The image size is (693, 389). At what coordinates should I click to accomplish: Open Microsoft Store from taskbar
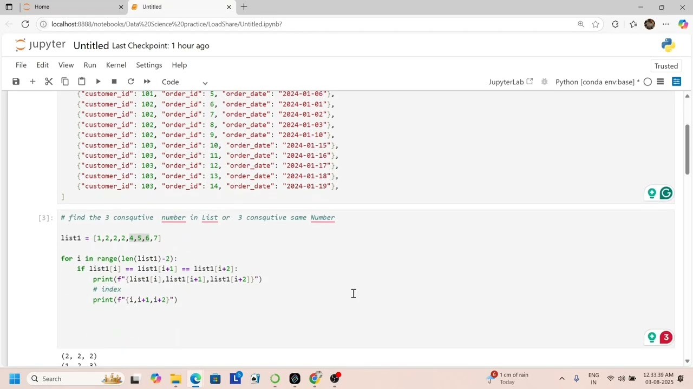215,379
